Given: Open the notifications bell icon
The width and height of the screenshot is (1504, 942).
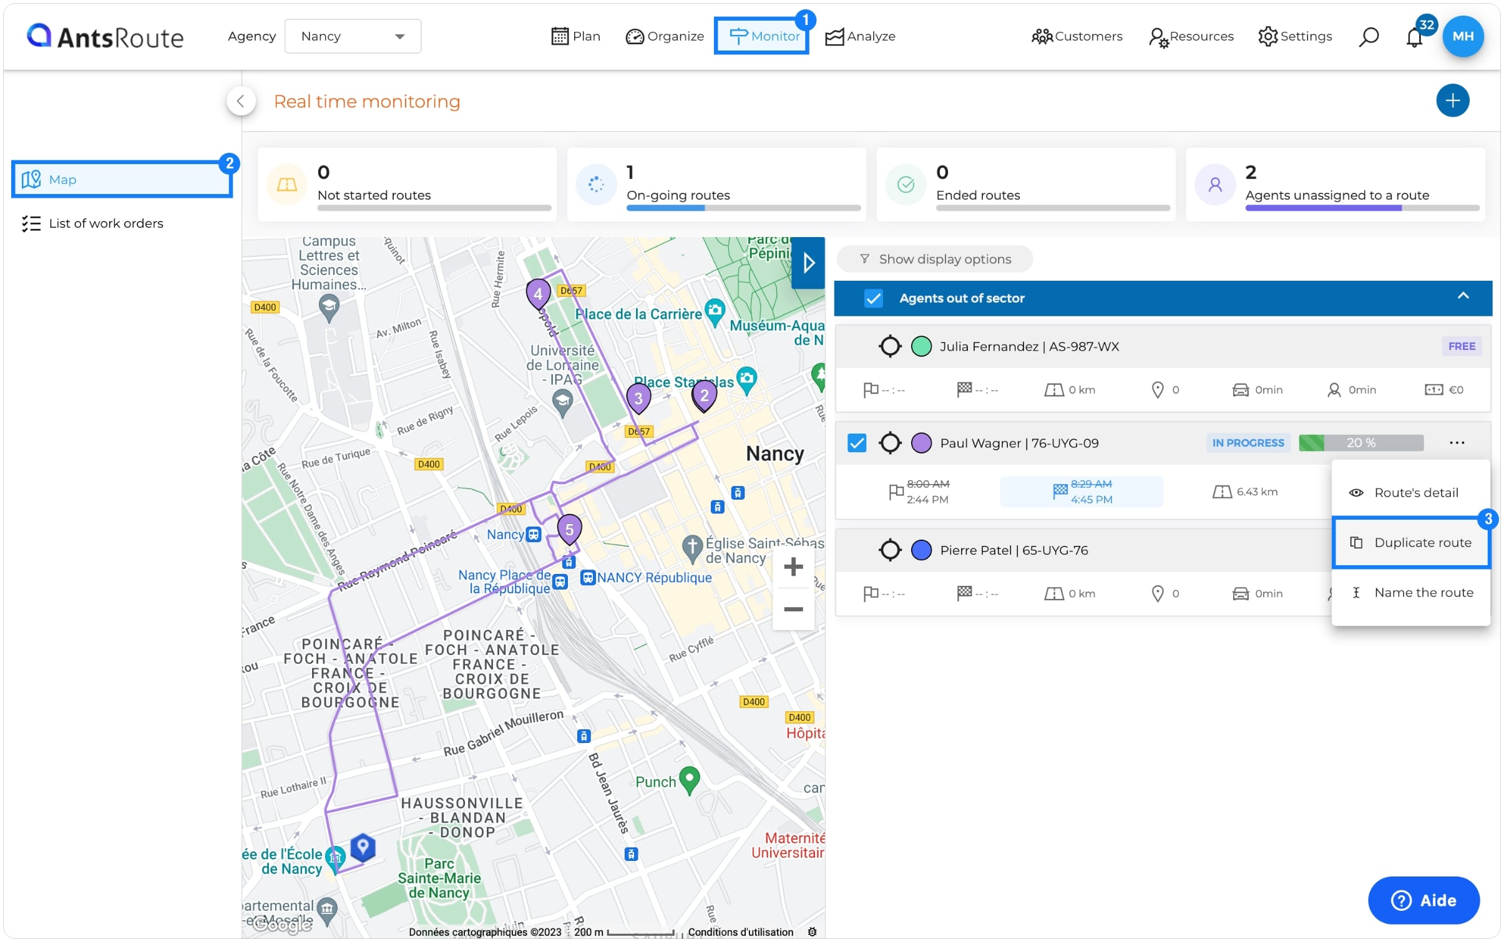Looking at the screenshot, I should (1414, 37).
